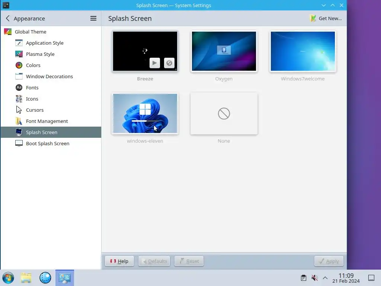Click the Get New star icon
This screenshot has height=286, width=381.
pos(313,18)
